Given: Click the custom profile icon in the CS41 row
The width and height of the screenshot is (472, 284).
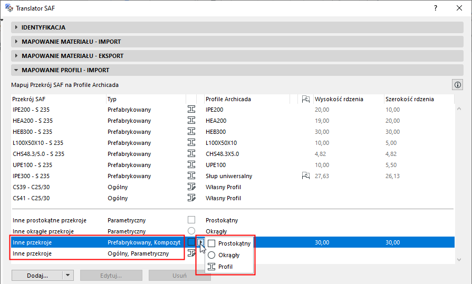Looking at the screenshot, I should (191, 198).
